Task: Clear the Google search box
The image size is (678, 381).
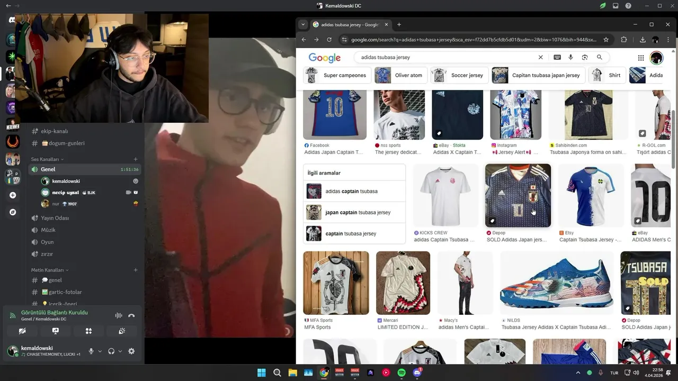Action: (x=541, y=57)
